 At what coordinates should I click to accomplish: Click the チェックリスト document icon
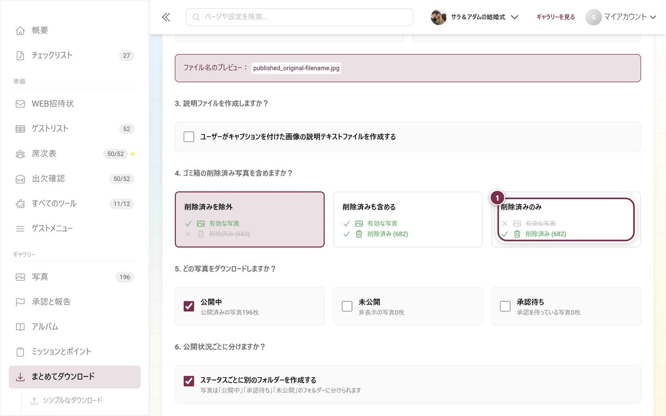(20, 55)
